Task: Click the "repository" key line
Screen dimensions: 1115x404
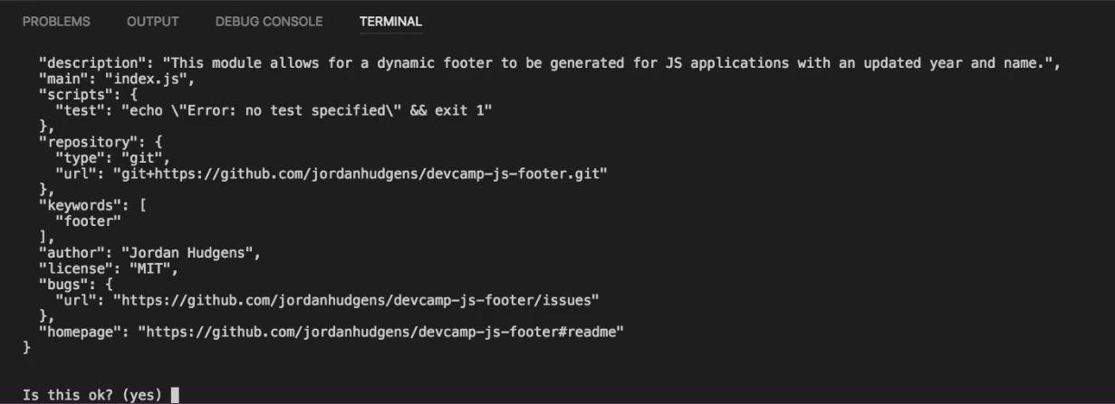Action: (x=101, y=142)
